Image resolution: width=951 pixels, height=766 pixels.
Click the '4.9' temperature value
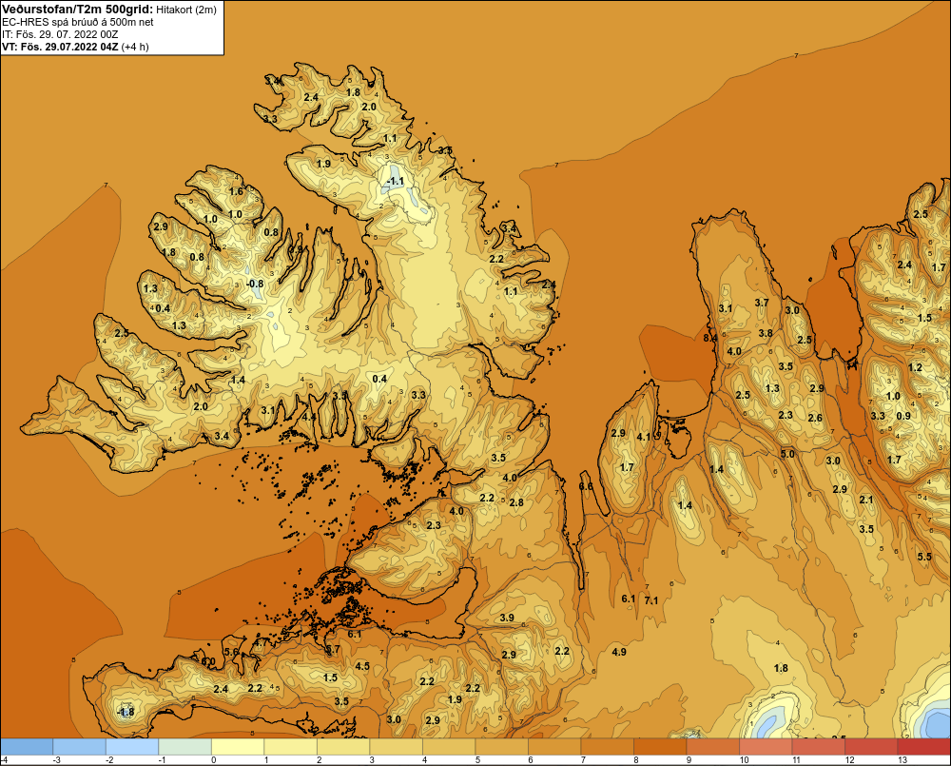point(619,652)
